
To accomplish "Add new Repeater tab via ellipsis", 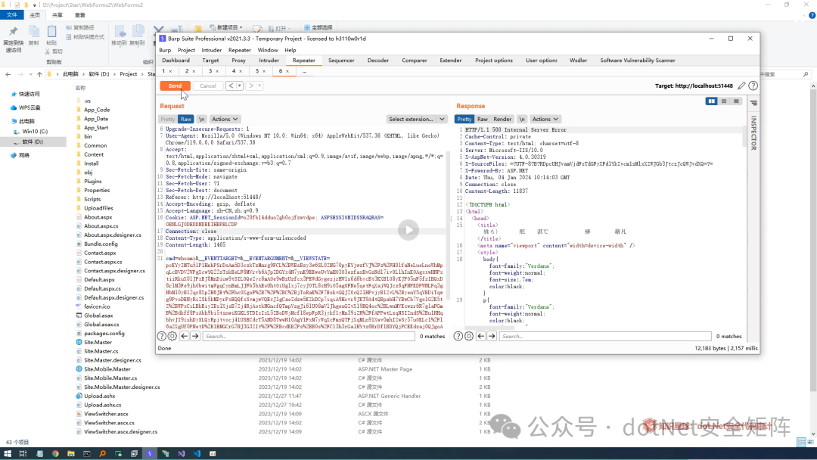I will [x=304, y=71].
